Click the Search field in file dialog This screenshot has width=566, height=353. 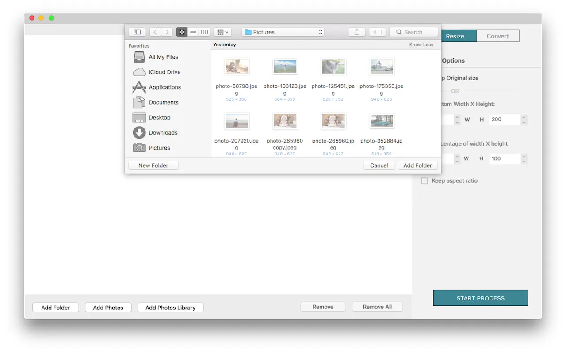[x=413, y=32]
